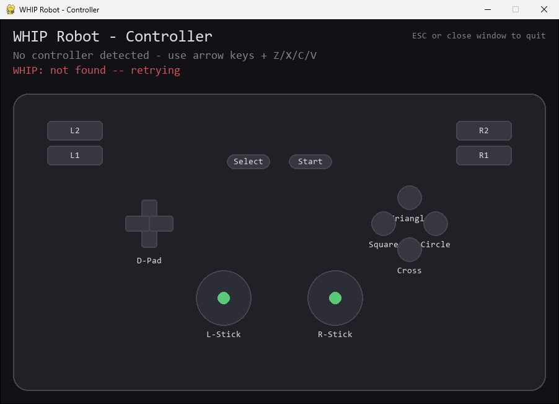Image resolution: width=559 pixels, height=404 pixels.
Task: Click the L2 trigger button
Action: pos(75,131)
